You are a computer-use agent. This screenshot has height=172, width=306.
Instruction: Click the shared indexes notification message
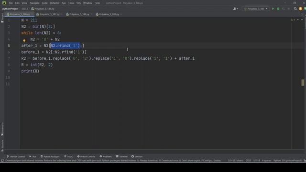coord(113,161)
